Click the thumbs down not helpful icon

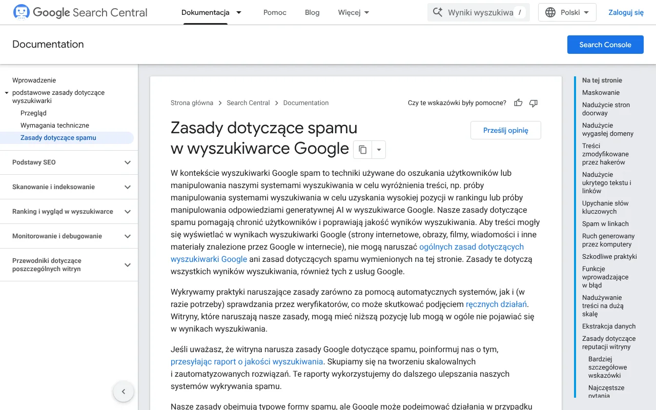pos(534,103)
